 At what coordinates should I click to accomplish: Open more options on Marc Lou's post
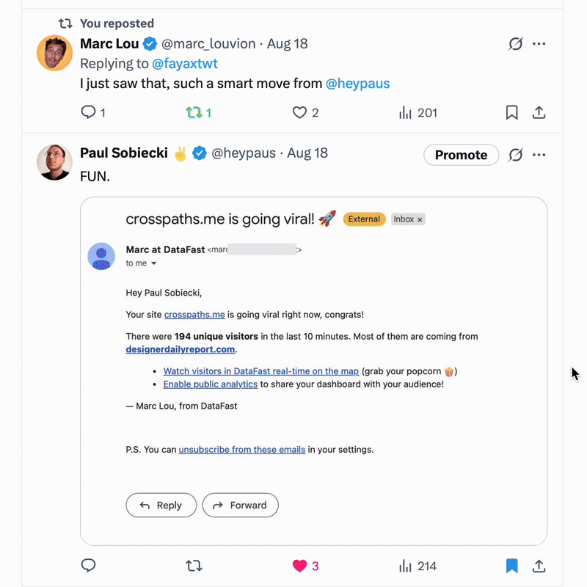(x=539, y=44)
